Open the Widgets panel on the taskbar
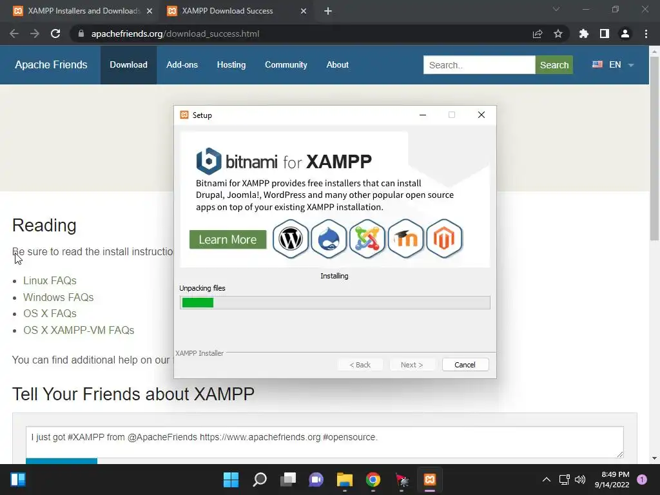 pyautogui.click(x=18, y=480)
